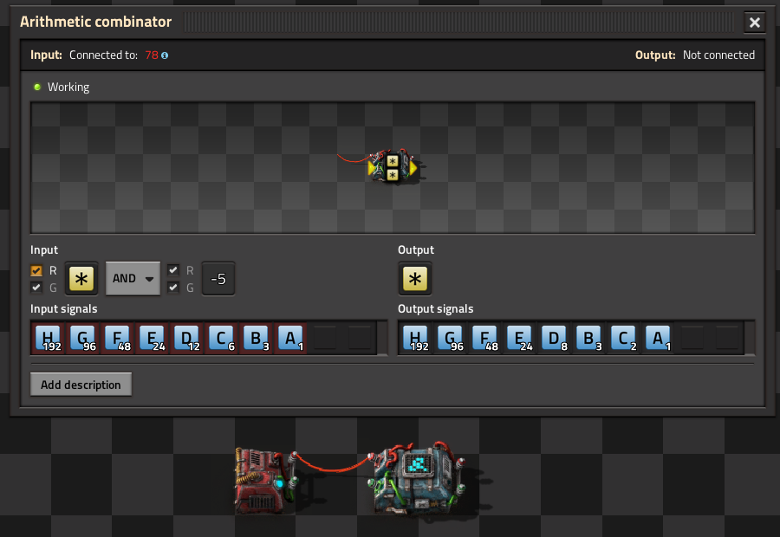Click the Arithmetic combinator title

[95, 22]
